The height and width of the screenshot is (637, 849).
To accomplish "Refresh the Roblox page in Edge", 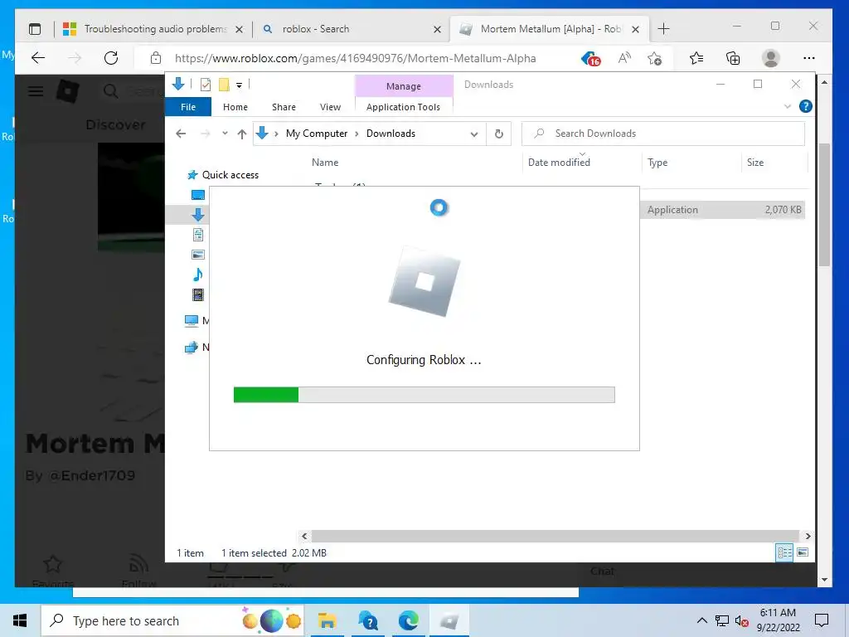I will pyautogui.click(x=111, y=58).
